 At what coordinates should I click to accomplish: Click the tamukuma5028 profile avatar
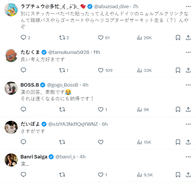(x=11, y=55)
